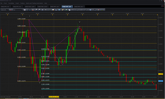
Task: Click the yellow 1.21268 price label
Action: pyautogui.click(x=161, y=74)
